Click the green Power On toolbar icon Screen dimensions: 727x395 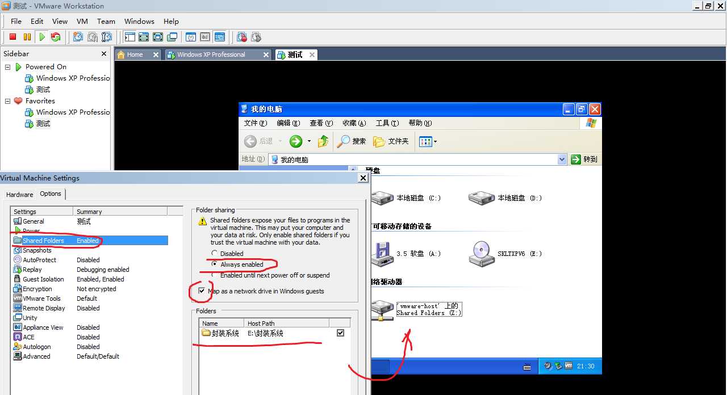41,37
